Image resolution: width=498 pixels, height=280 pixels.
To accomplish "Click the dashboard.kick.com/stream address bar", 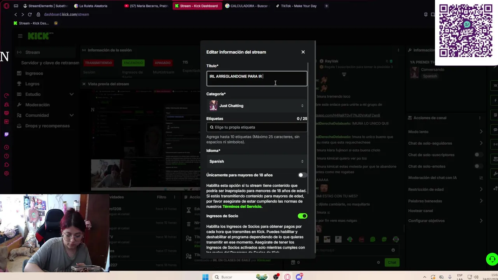I will tap(67, 14).
